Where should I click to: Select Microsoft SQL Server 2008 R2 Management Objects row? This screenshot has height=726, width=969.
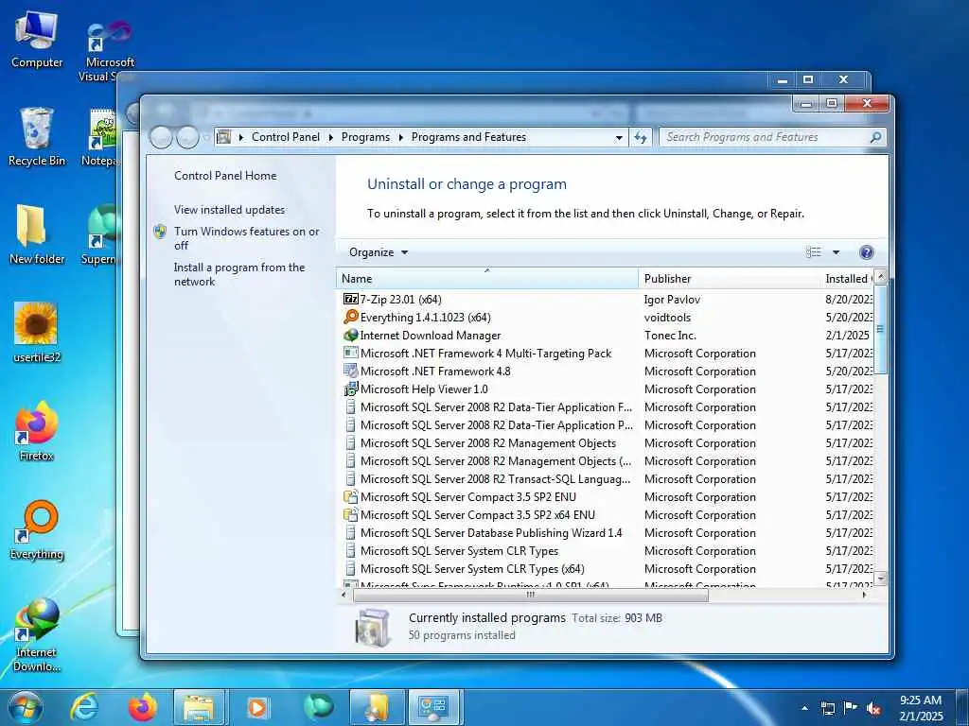(606, 443)
